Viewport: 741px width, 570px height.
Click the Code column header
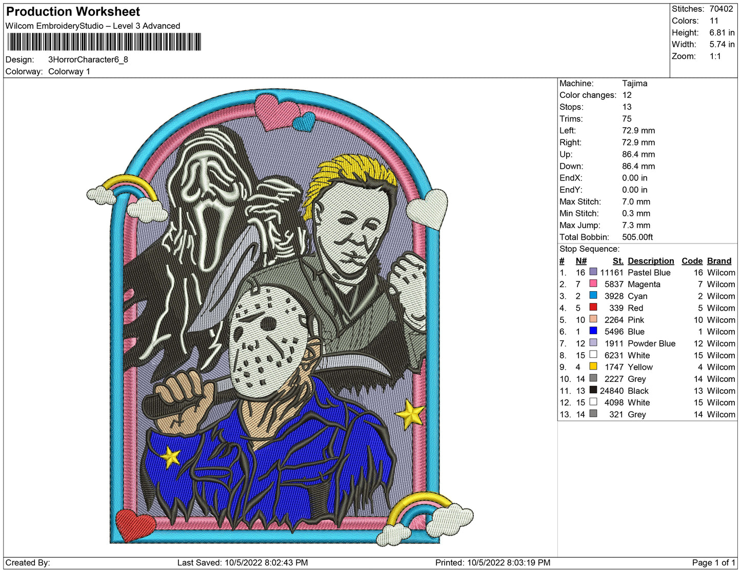pyautogui.click(x=692, y=261)
